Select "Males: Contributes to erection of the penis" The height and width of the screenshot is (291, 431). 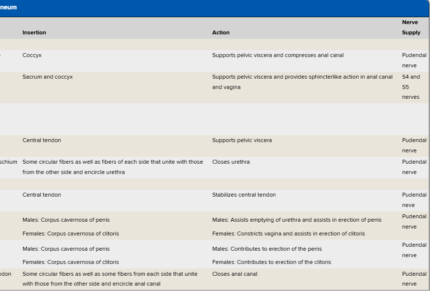pos(267,249)
